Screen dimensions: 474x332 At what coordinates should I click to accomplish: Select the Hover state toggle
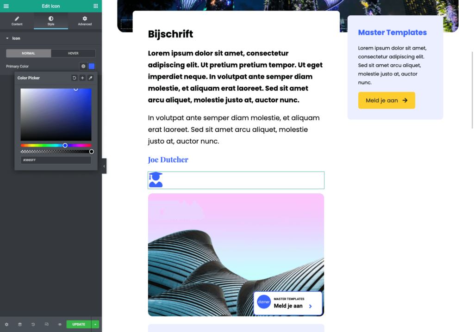tap(73, 53)
